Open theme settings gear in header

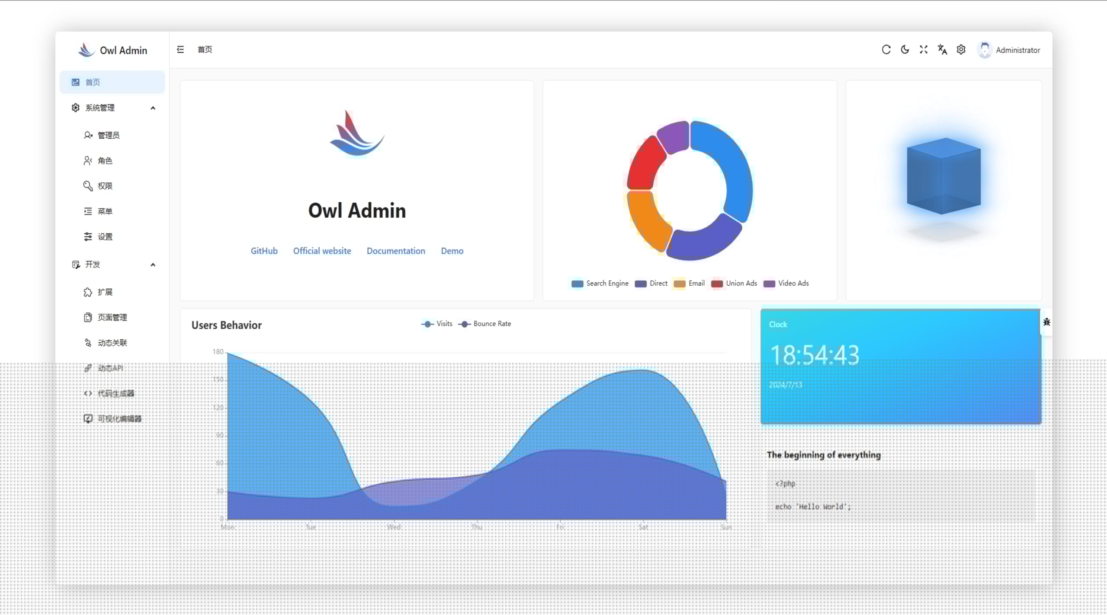[961, 50]
